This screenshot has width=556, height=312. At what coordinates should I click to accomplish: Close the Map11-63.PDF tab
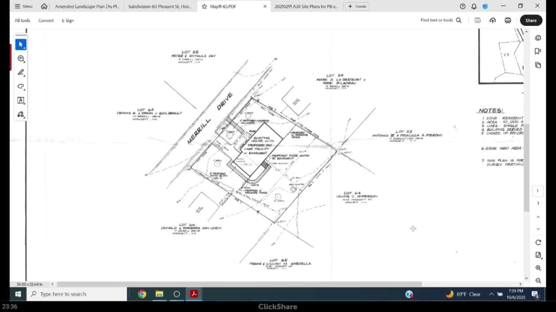pyautogui.click(x=265, y=6)
